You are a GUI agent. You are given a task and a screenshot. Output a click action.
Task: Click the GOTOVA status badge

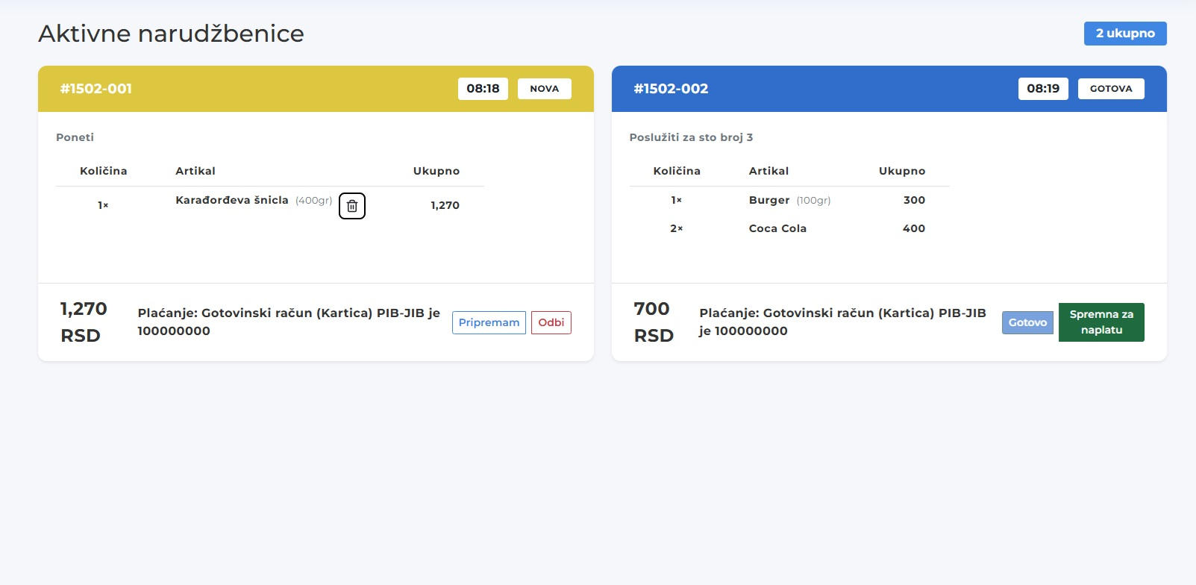click(x=1111, y=89)
